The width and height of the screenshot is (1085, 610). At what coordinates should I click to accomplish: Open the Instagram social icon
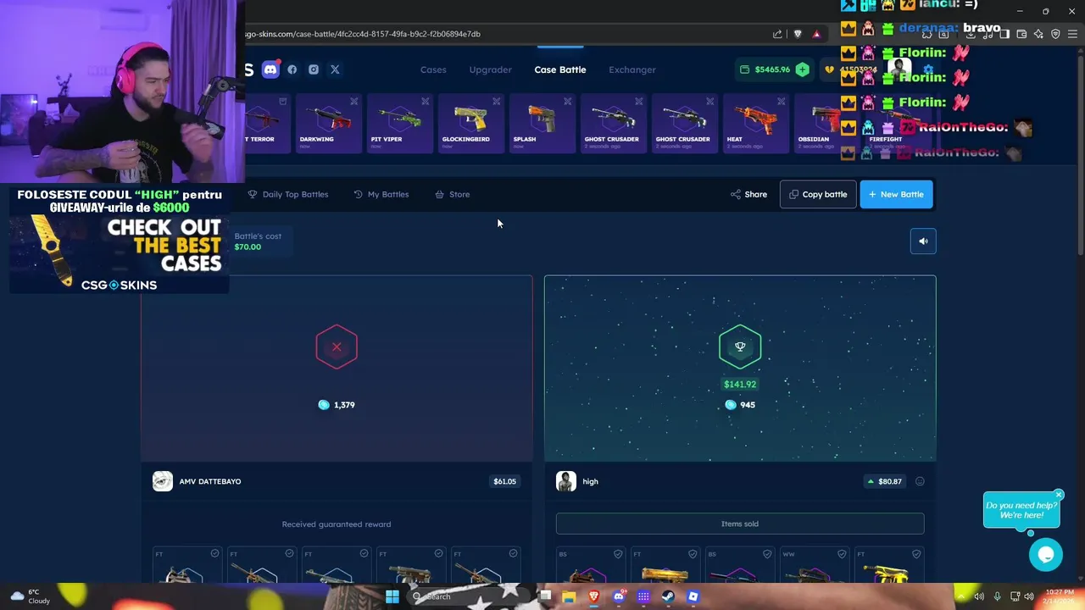tap(314, 69)
